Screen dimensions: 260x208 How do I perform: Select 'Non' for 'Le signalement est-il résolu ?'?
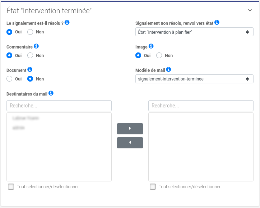coord(30,32)
